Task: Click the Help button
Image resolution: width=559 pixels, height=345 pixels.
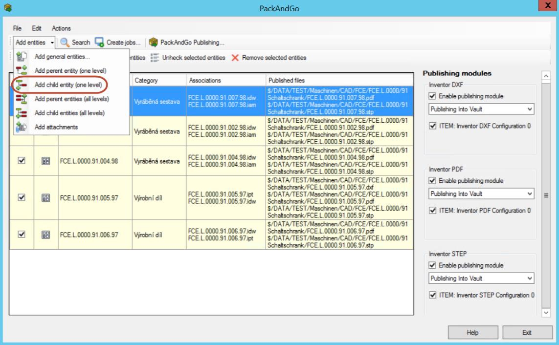Action: coord(472,332)
